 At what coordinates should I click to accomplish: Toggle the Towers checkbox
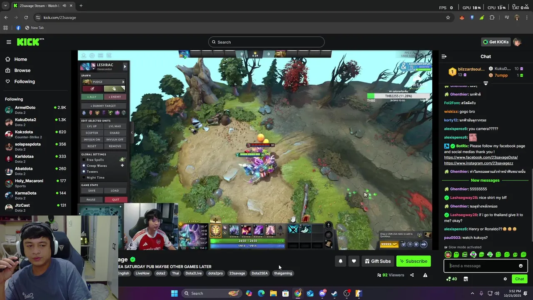point(84,171)
